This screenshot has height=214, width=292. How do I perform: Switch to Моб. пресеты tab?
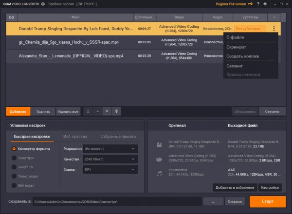[75, 137]
